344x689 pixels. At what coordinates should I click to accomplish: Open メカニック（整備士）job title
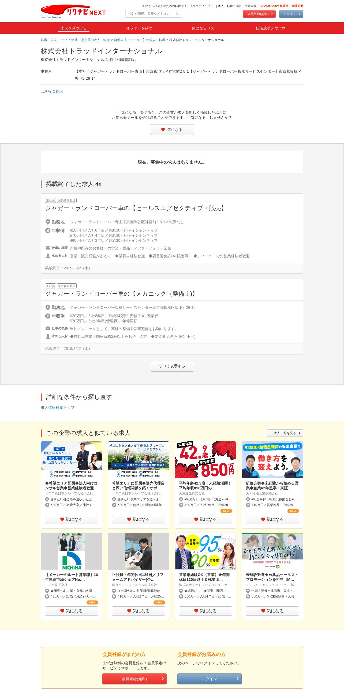coord(121,294)
